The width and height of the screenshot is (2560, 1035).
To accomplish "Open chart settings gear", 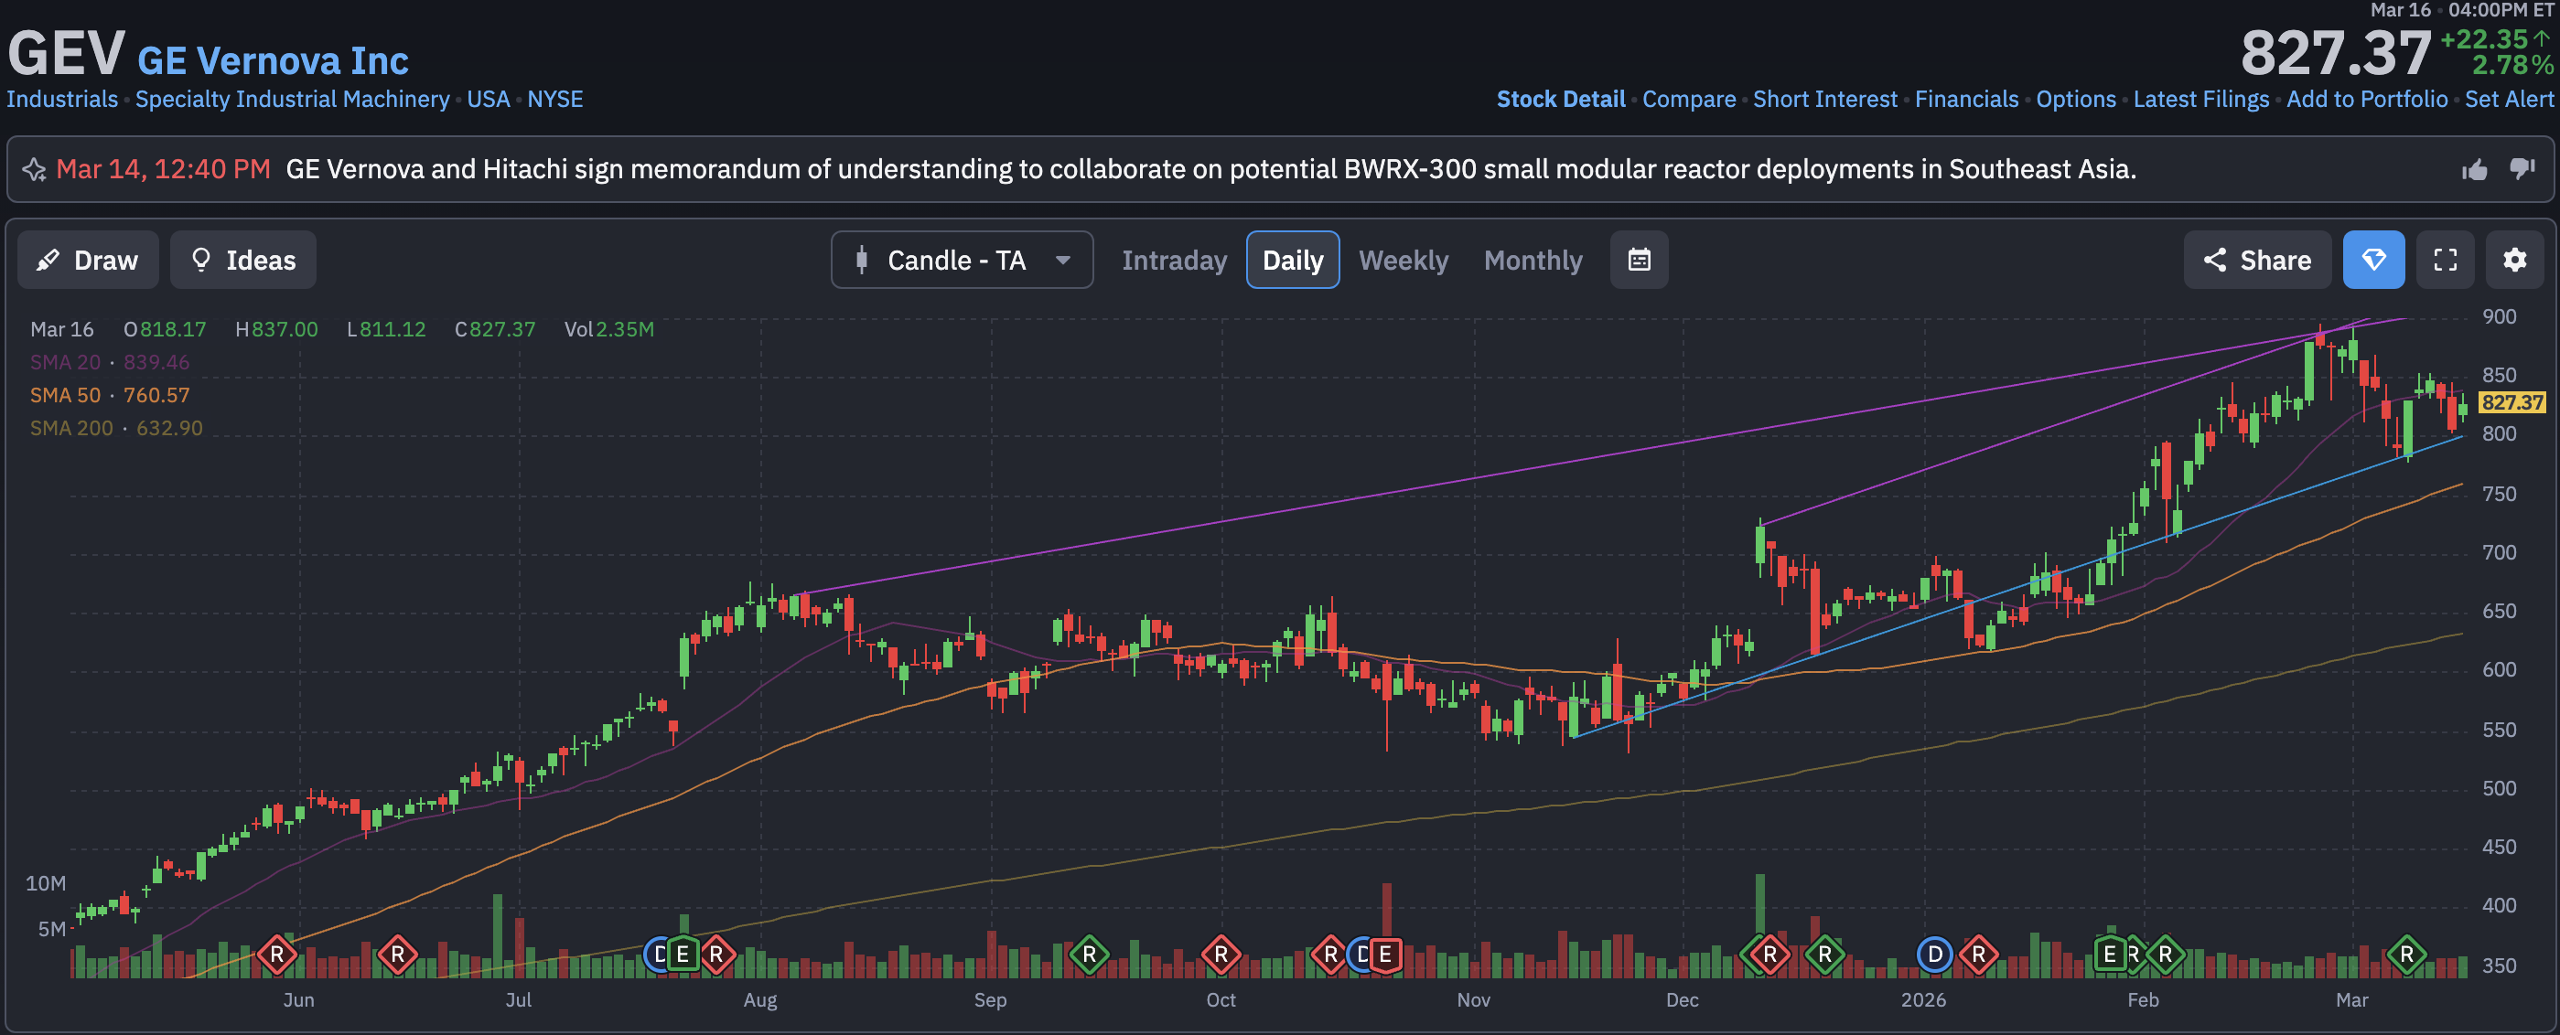I will pyautogui.click(x=2514, y=261).
